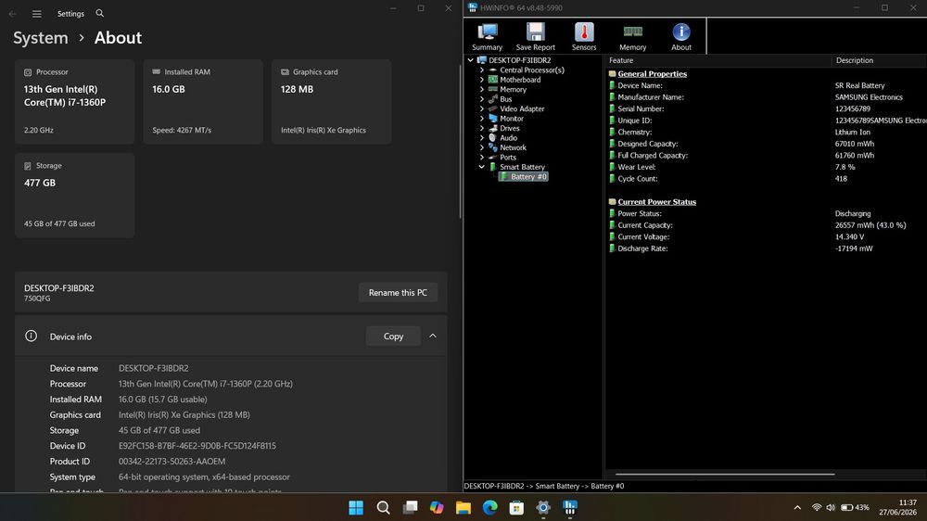This screenshot has width=927, height=521.
Task: Click the Processor card icon in Settings
Action: click(28, 72)
